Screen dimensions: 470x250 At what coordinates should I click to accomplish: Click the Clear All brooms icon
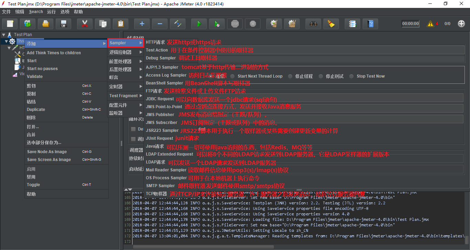(x=292, y=24)
